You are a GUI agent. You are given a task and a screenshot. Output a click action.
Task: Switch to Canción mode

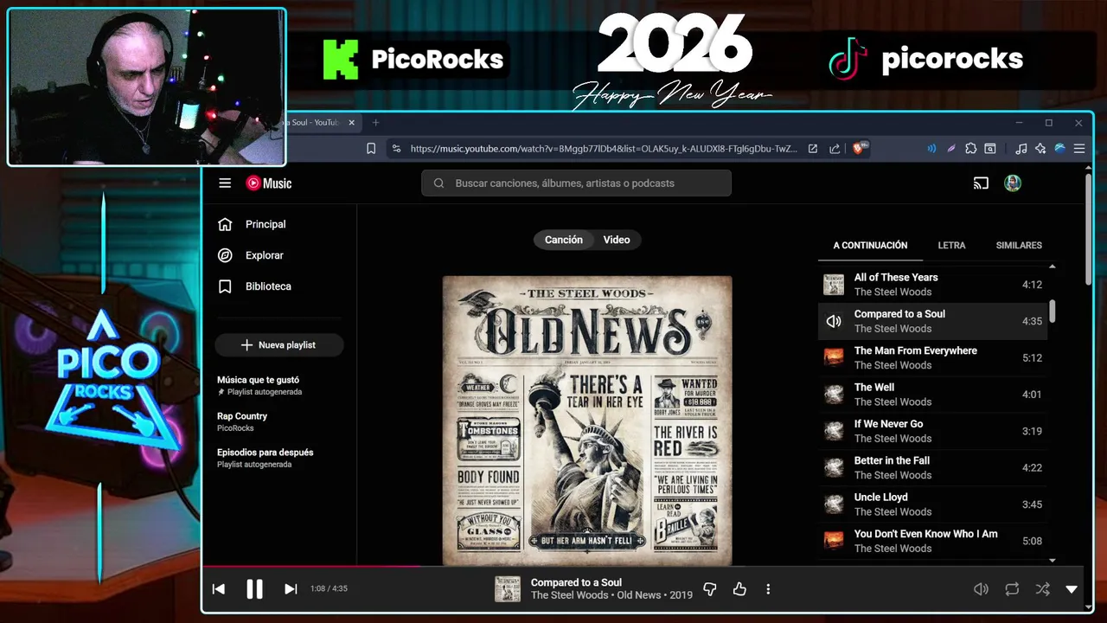tap(564, 240)
